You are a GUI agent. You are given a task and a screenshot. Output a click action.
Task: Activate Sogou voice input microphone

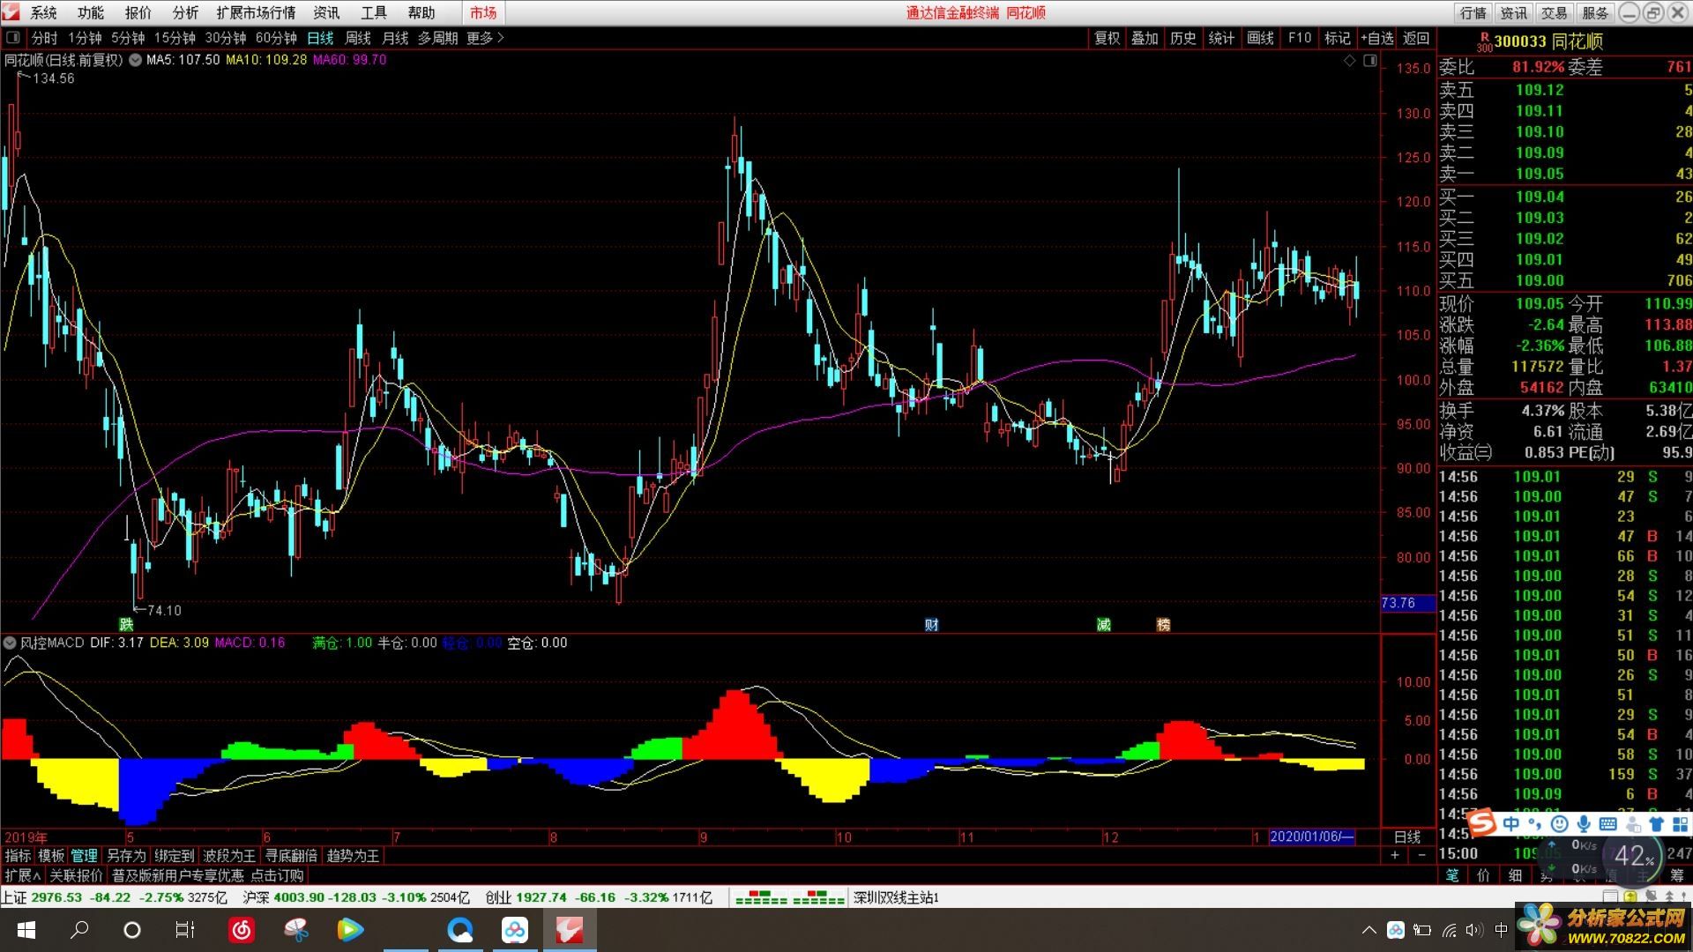[x=1584, y=824]
